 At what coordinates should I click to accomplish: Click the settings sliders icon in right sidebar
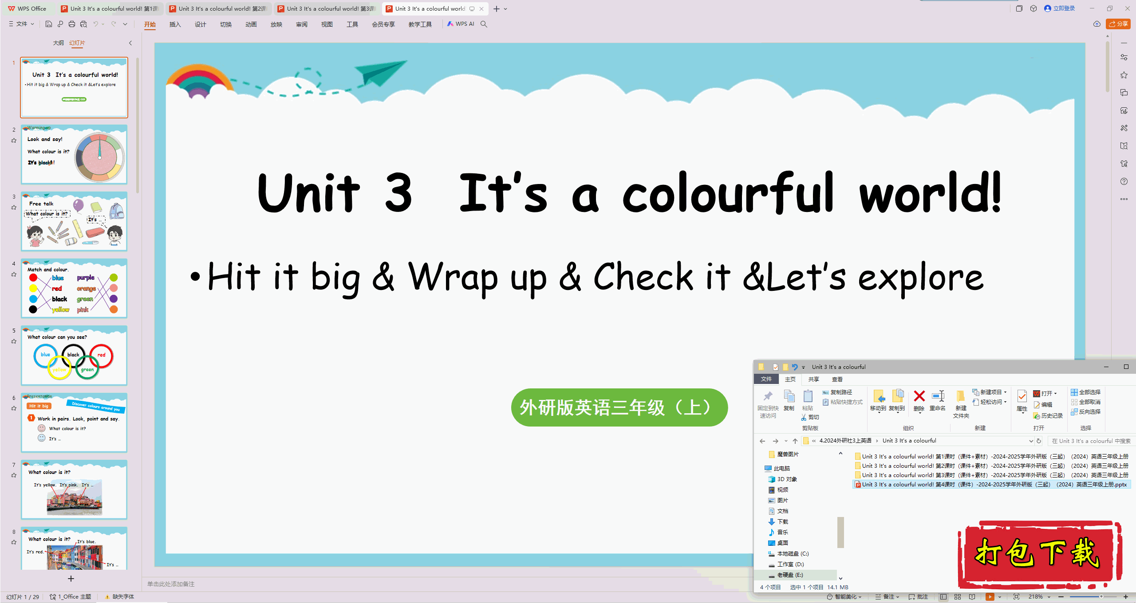1124,57
